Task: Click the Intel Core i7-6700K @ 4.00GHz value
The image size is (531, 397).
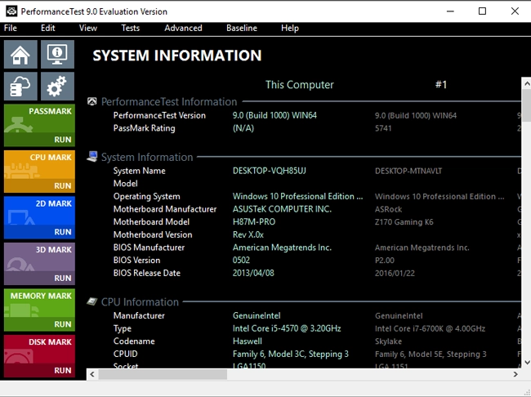Action: click(x=430, y=328)
